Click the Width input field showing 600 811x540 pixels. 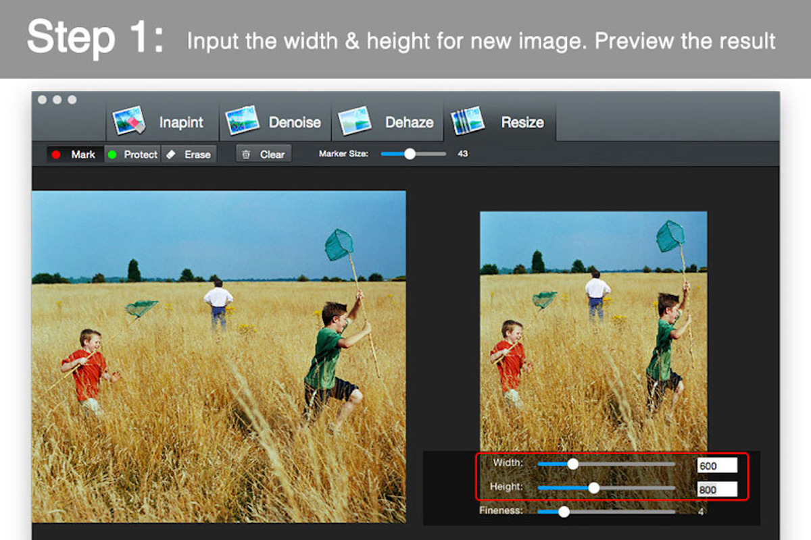point(717,465)
